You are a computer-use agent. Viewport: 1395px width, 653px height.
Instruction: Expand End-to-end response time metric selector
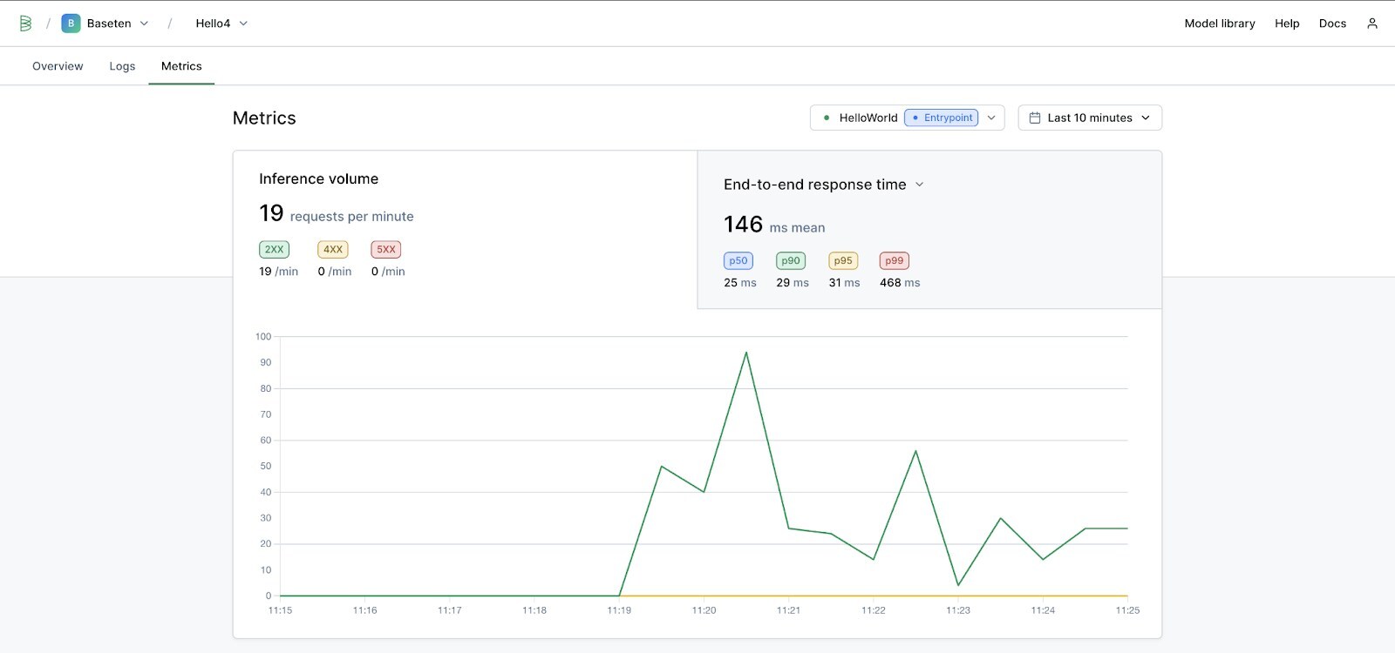(919, 185)
